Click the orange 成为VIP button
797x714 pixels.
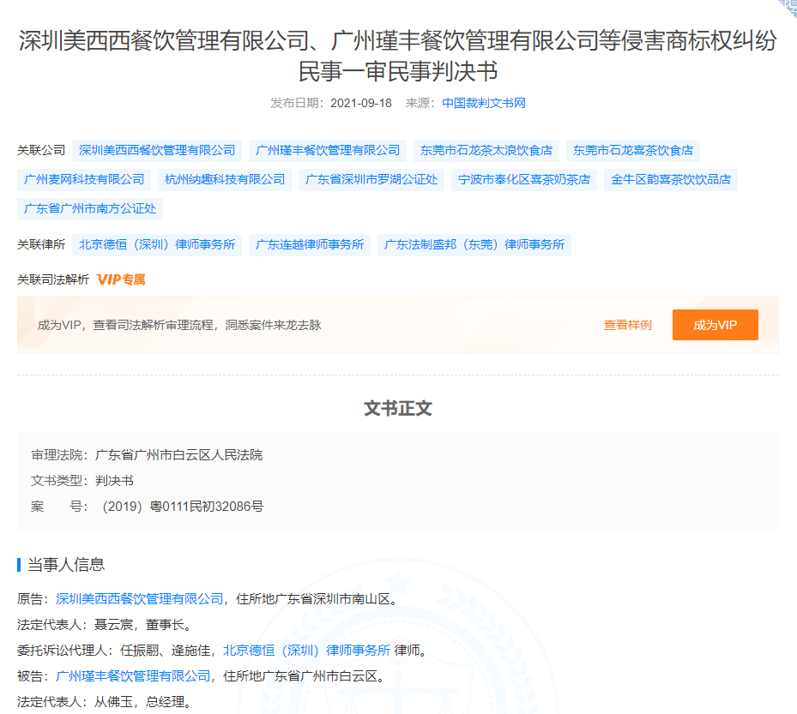[715, 325]
